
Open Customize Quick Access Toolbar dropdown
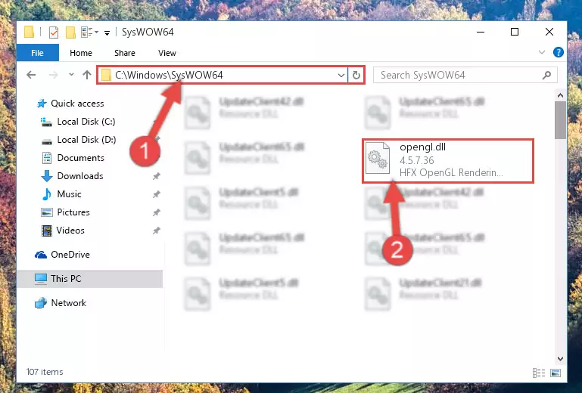[107, 33]
